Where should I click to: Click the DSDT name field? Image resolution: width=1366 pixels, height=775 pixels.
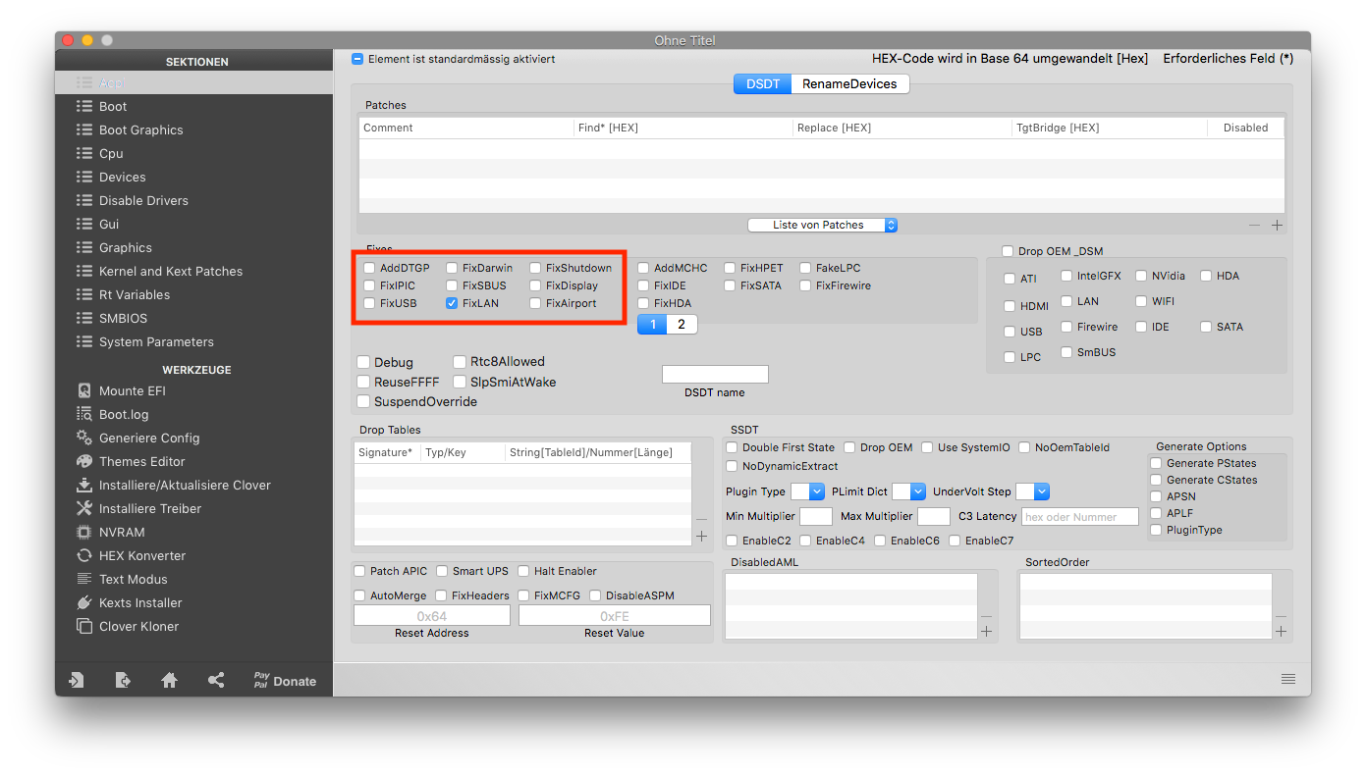715,374
